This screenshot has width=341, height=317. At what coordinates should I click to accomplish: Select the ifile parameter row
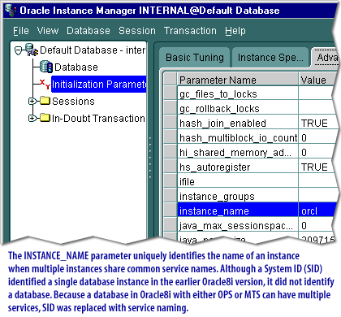click(248, 181)
